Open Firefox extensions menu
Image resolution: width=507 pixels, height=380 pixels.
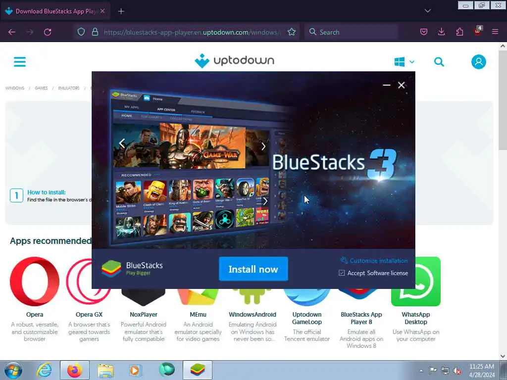click(x=459, y=32)
